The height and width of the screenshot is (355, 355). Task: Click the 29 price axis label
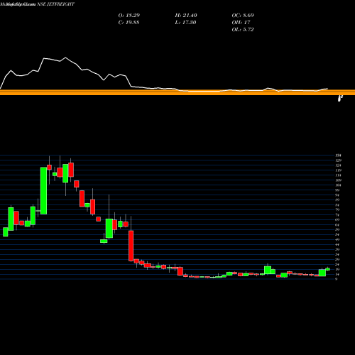(337, 259)
